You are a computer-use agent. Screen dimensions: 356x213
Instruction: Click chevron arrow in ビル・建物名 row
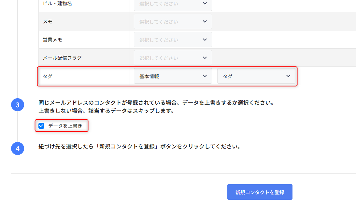pyautogui.click(x=205, y=3)
